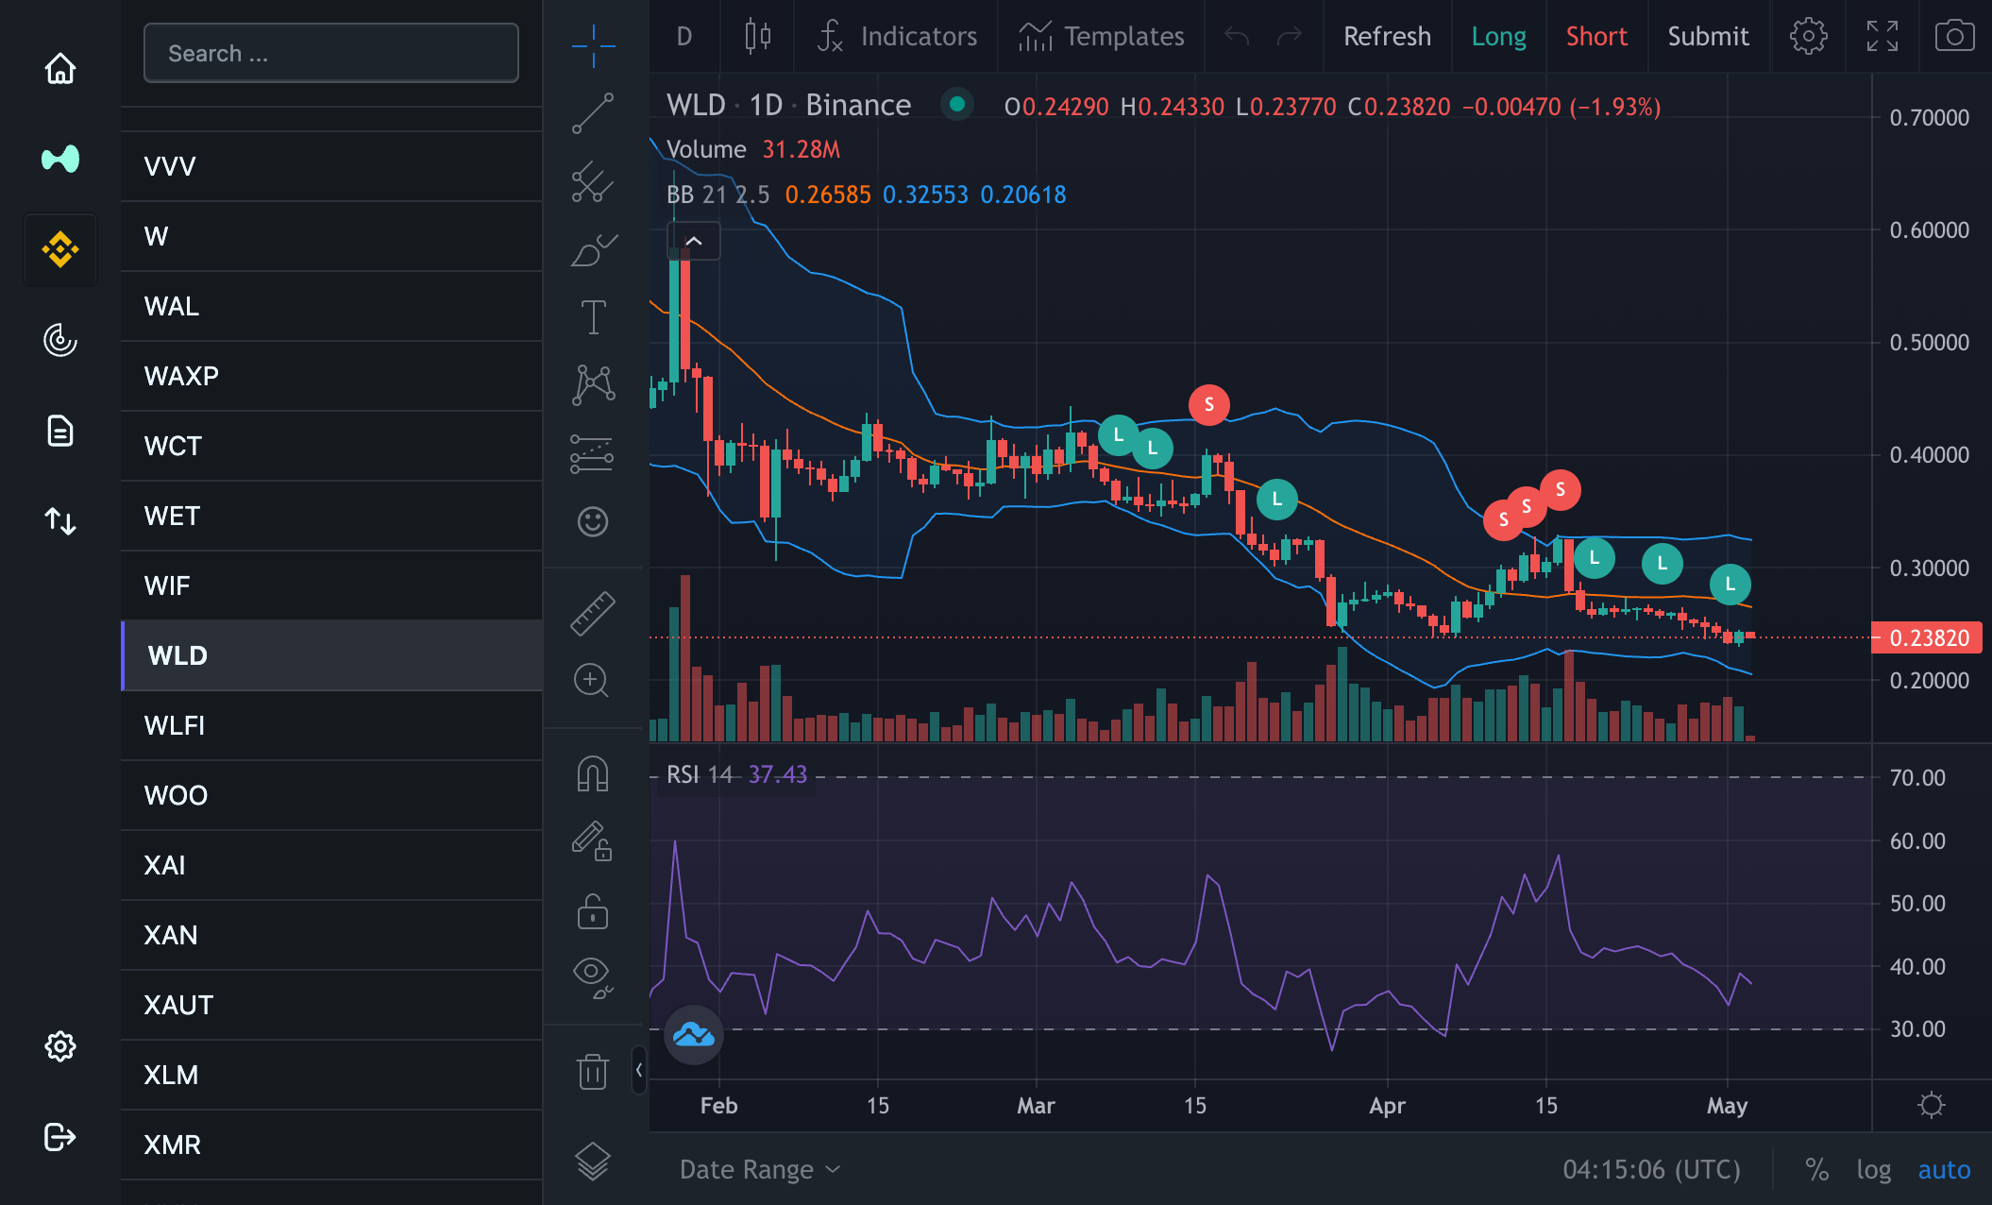Click the topmost red S marker
The image size is (1992, 1205).
[x=1208, y=404]
